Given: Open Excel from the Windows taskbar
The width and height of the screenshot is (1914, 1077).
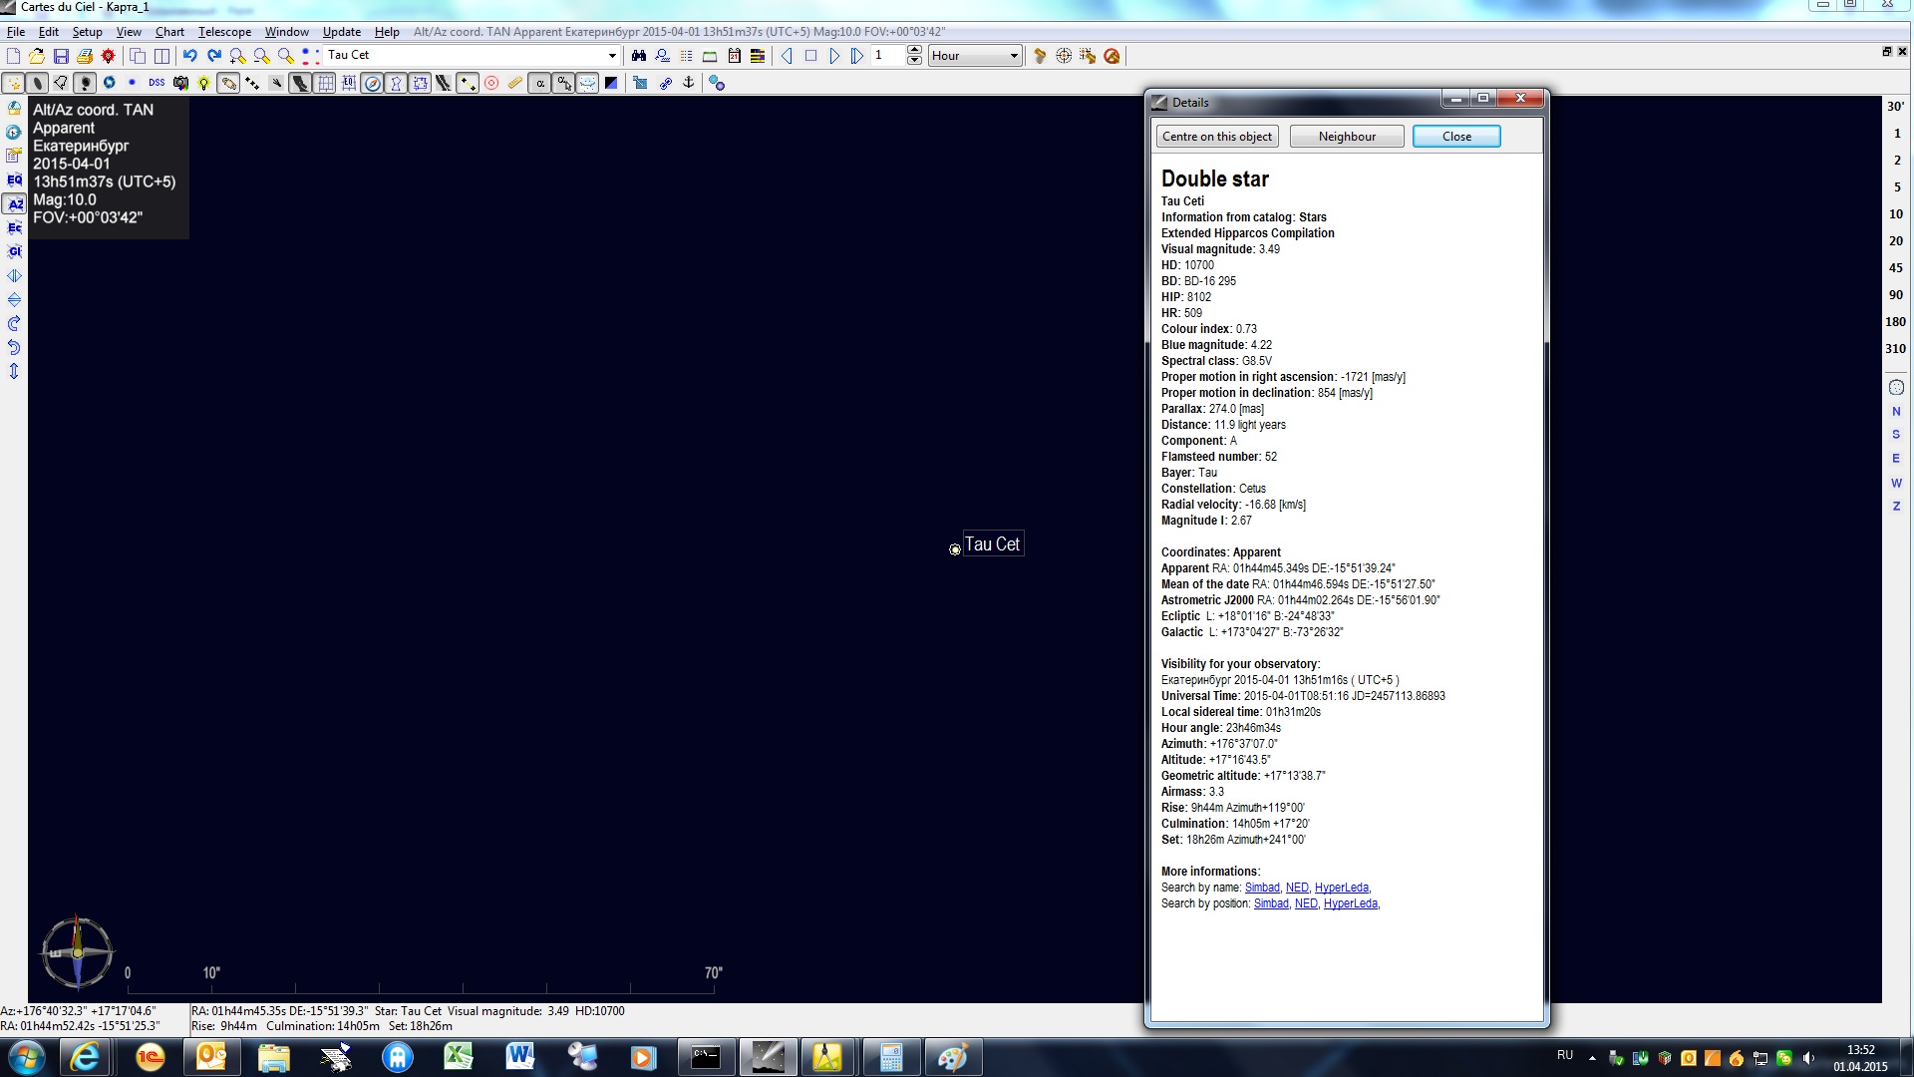Looking at the screenshot, I should (458, 1057).
